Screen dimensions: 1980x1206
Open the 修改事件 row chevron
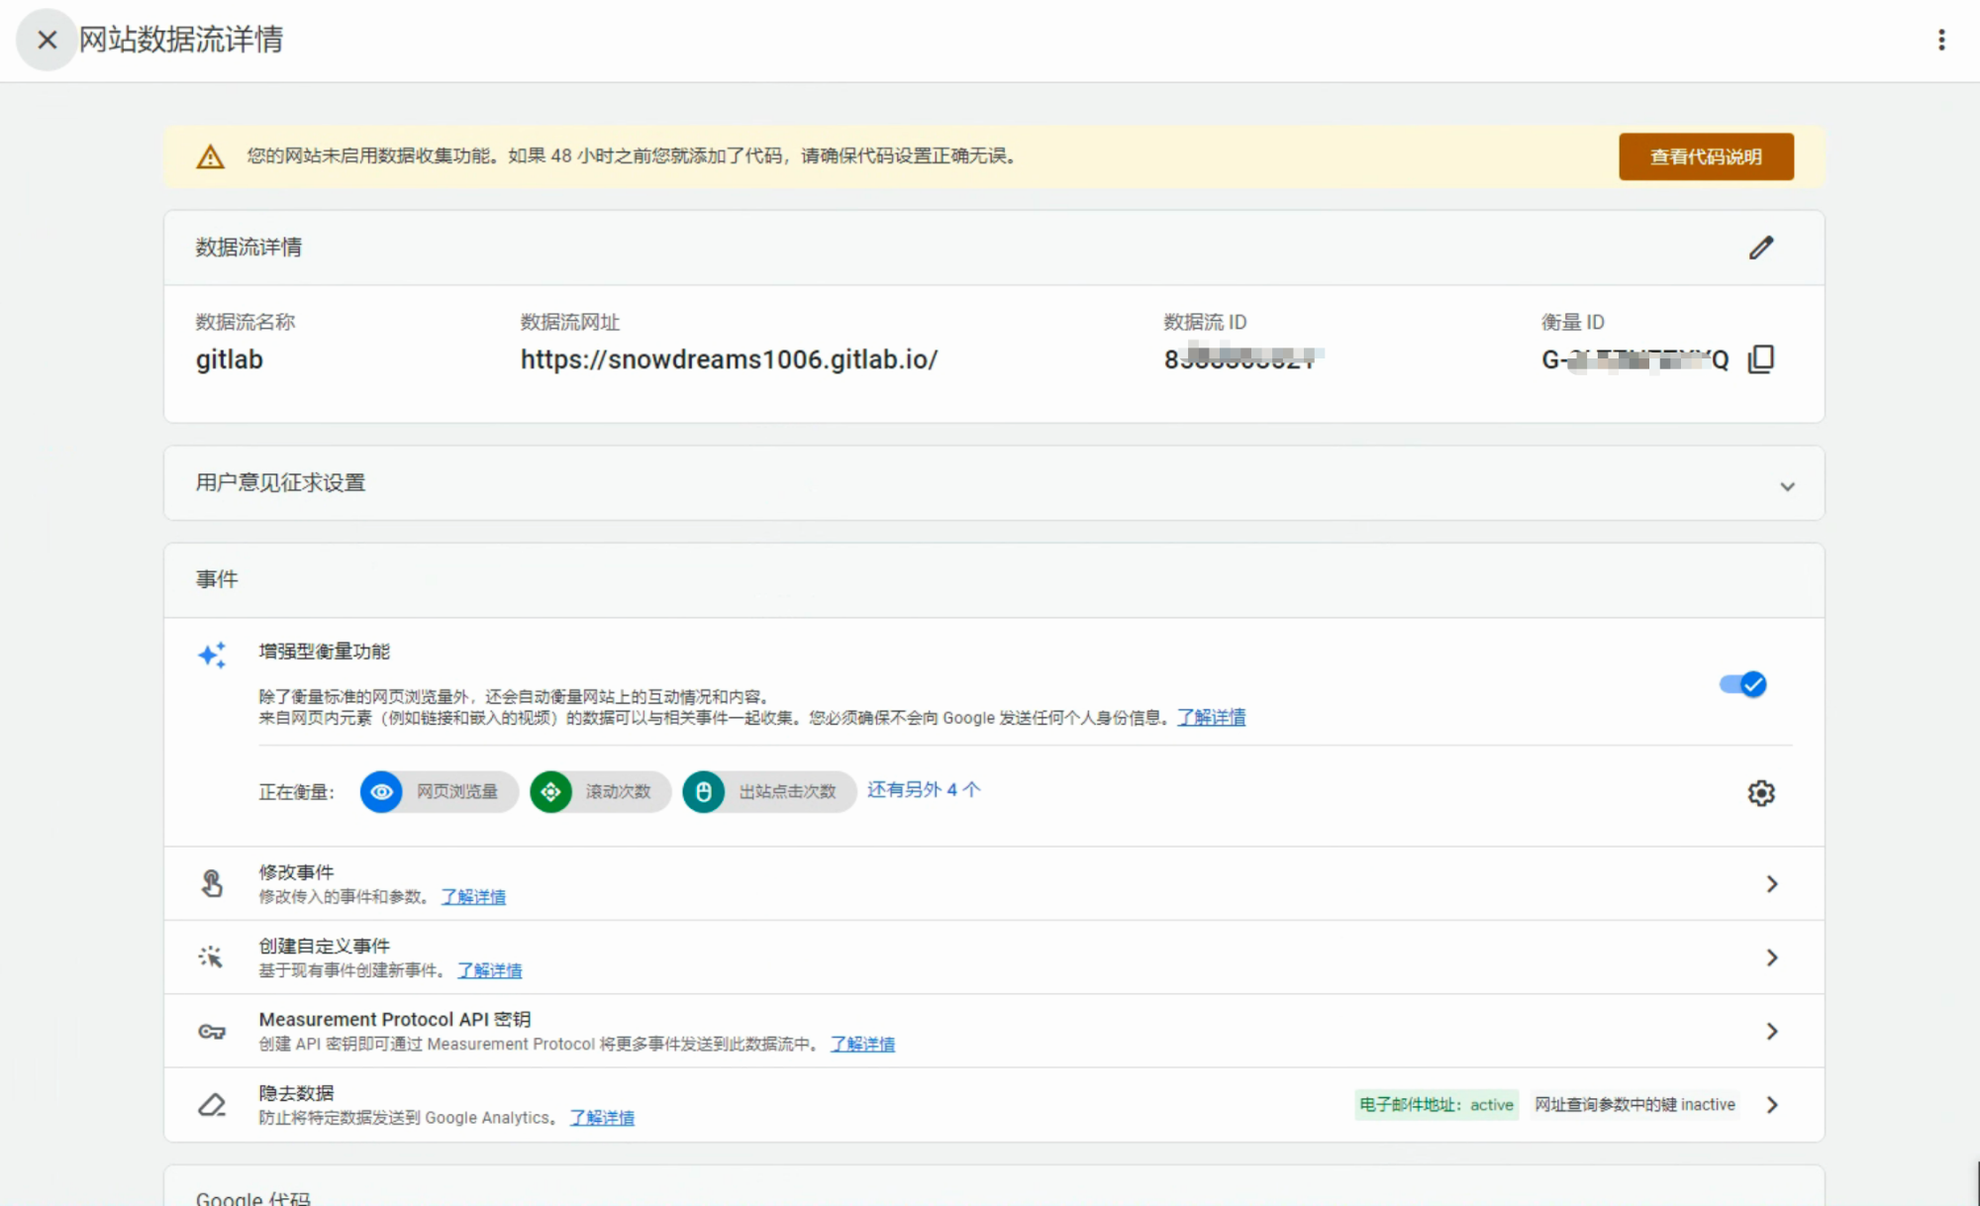1771,883
